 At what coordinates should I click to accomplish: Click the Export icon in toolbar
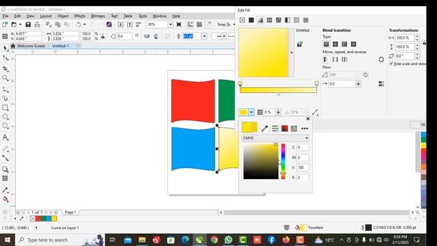(130, 25)
